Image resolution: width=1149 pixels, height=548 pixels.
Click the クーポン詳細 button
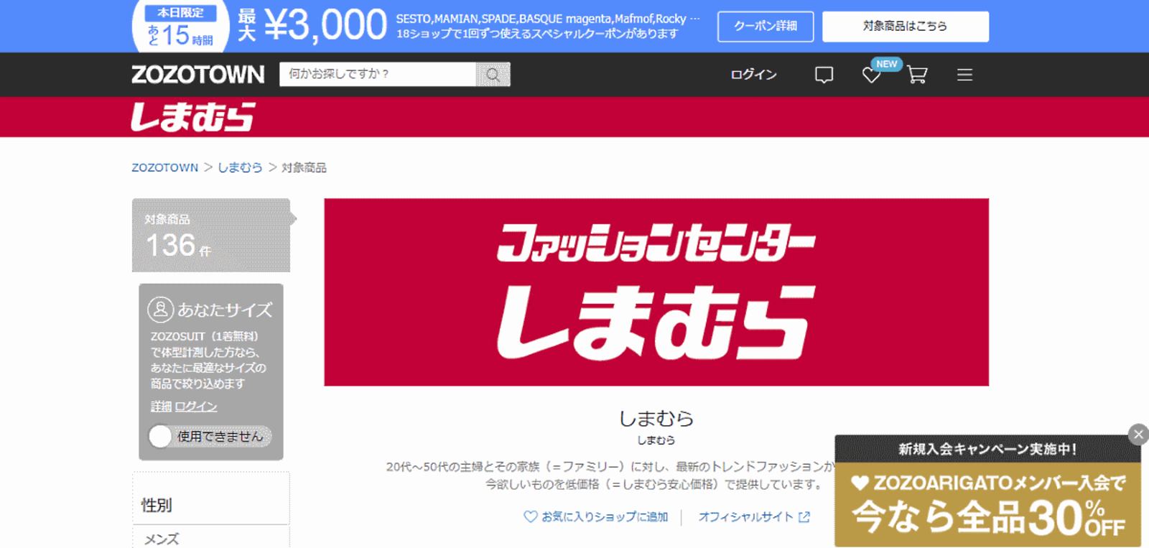(x=766, y=27)
